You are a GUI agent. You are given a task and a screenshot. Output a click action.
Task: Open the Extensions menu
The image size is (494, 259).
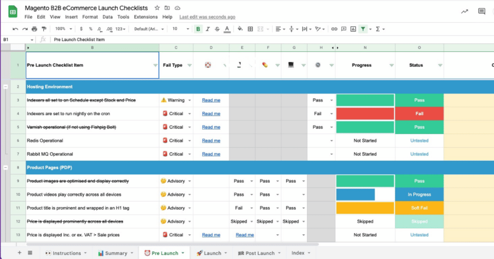pos(146,17)
